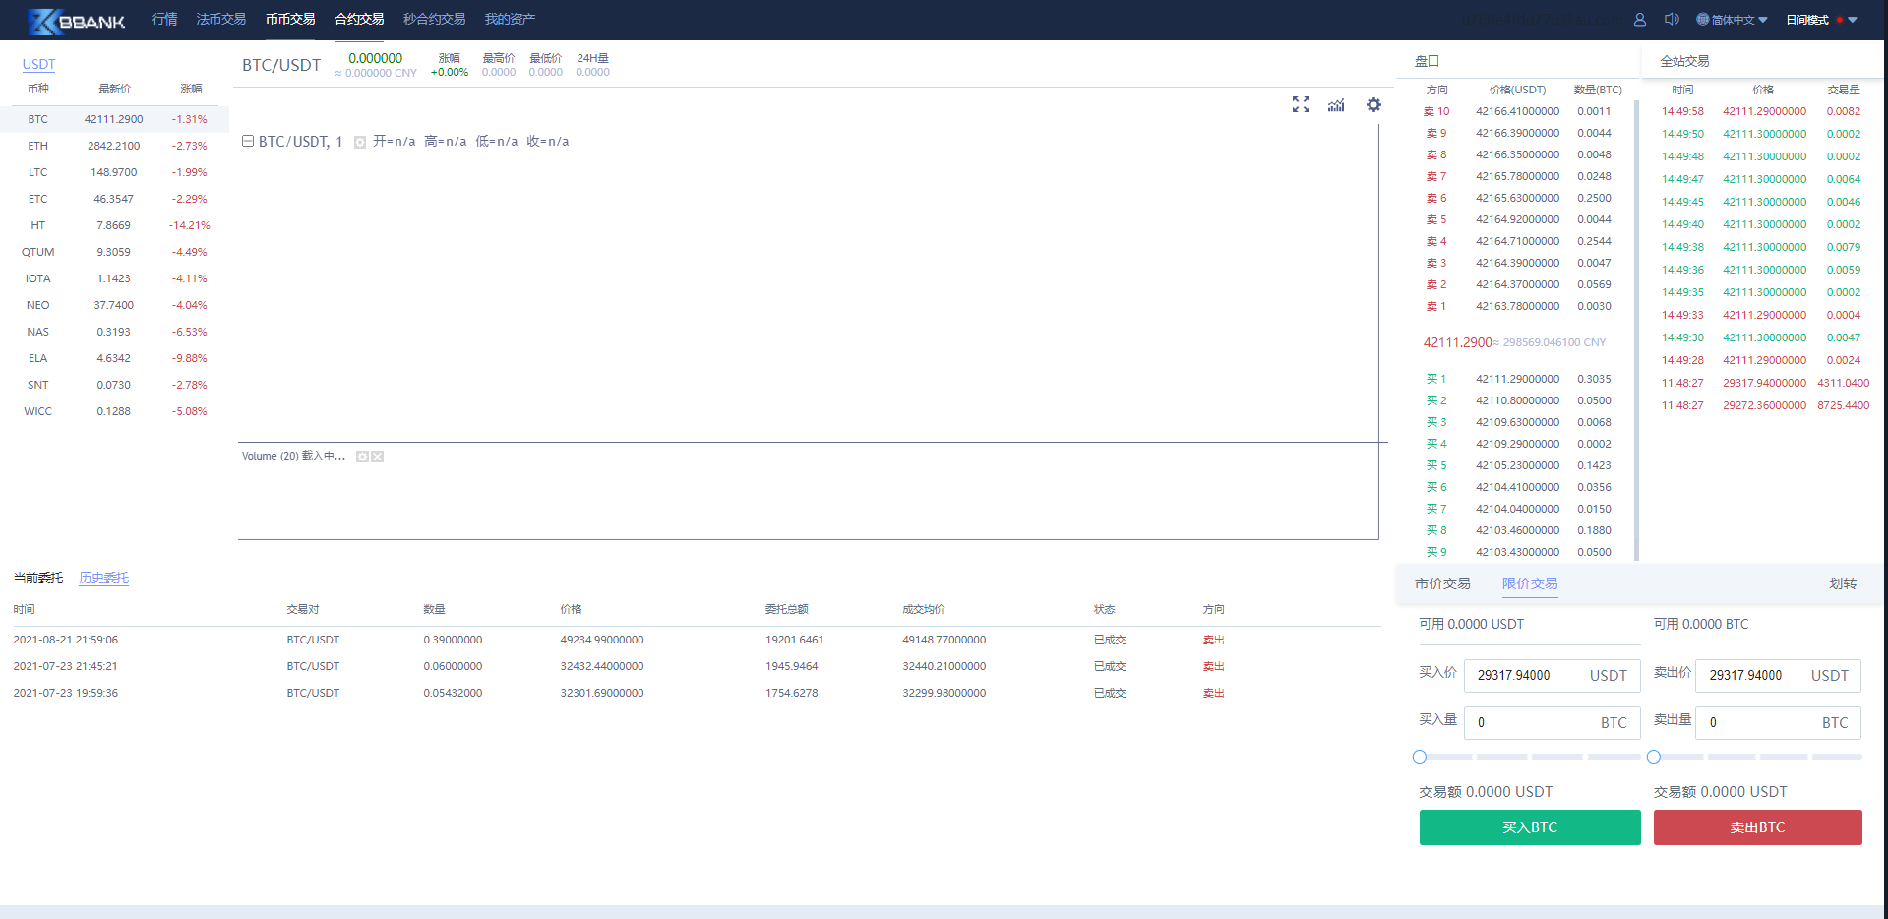Switch to 历史委托 tab
Screen dimensions: 1888x919
pos(104,578)
